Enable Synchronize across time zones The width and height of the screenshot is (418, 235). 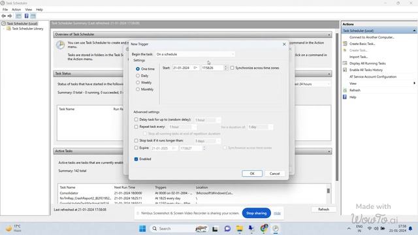[233, 68]
